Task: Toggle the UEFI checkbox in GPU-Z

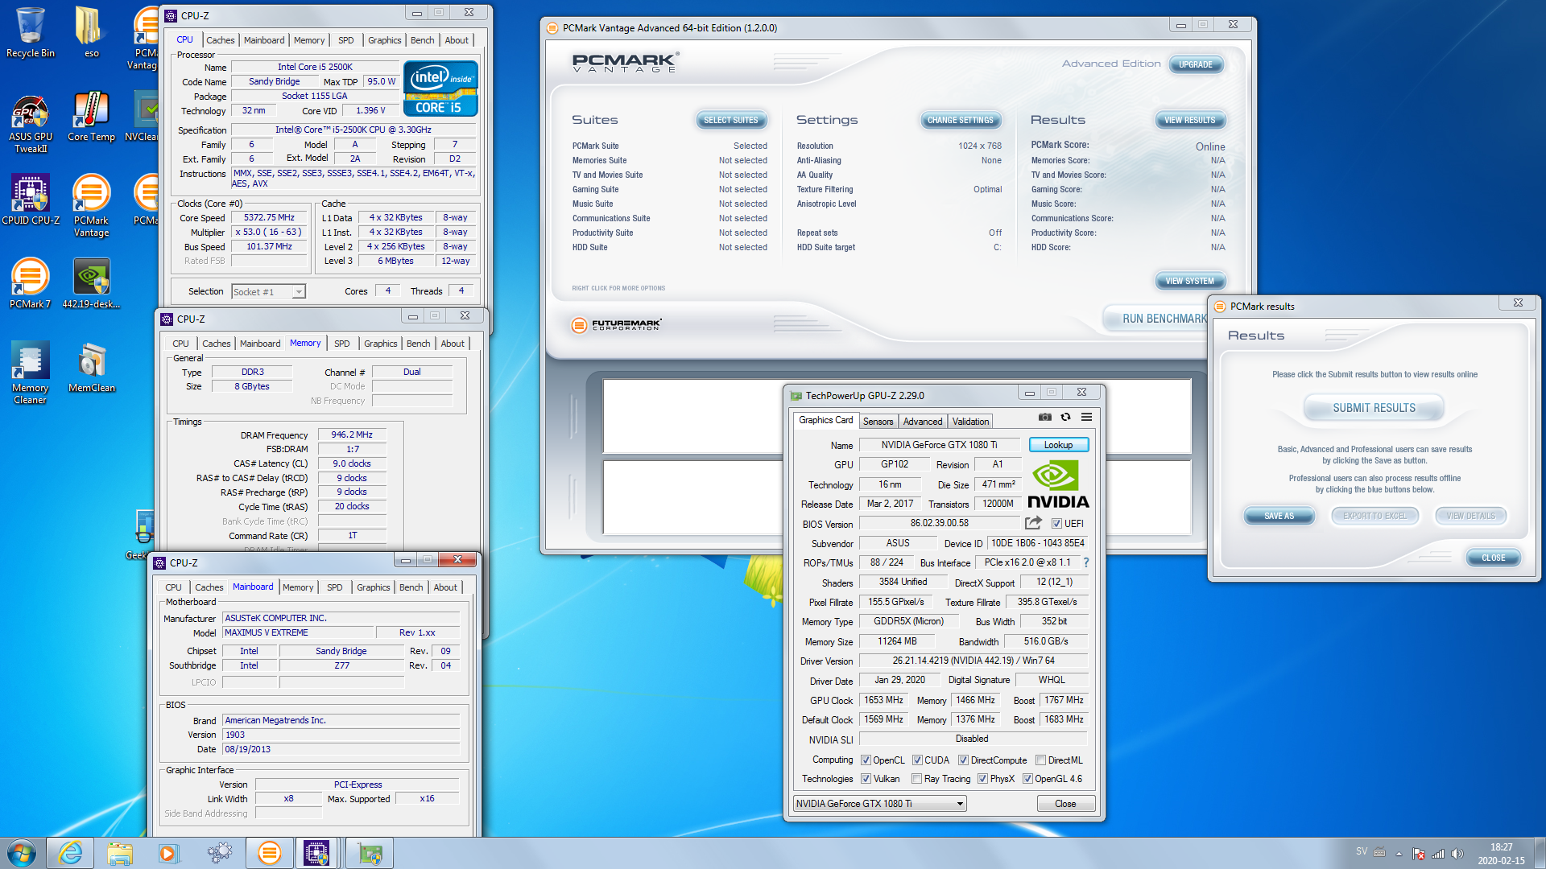Action: tap(1056, 524)
